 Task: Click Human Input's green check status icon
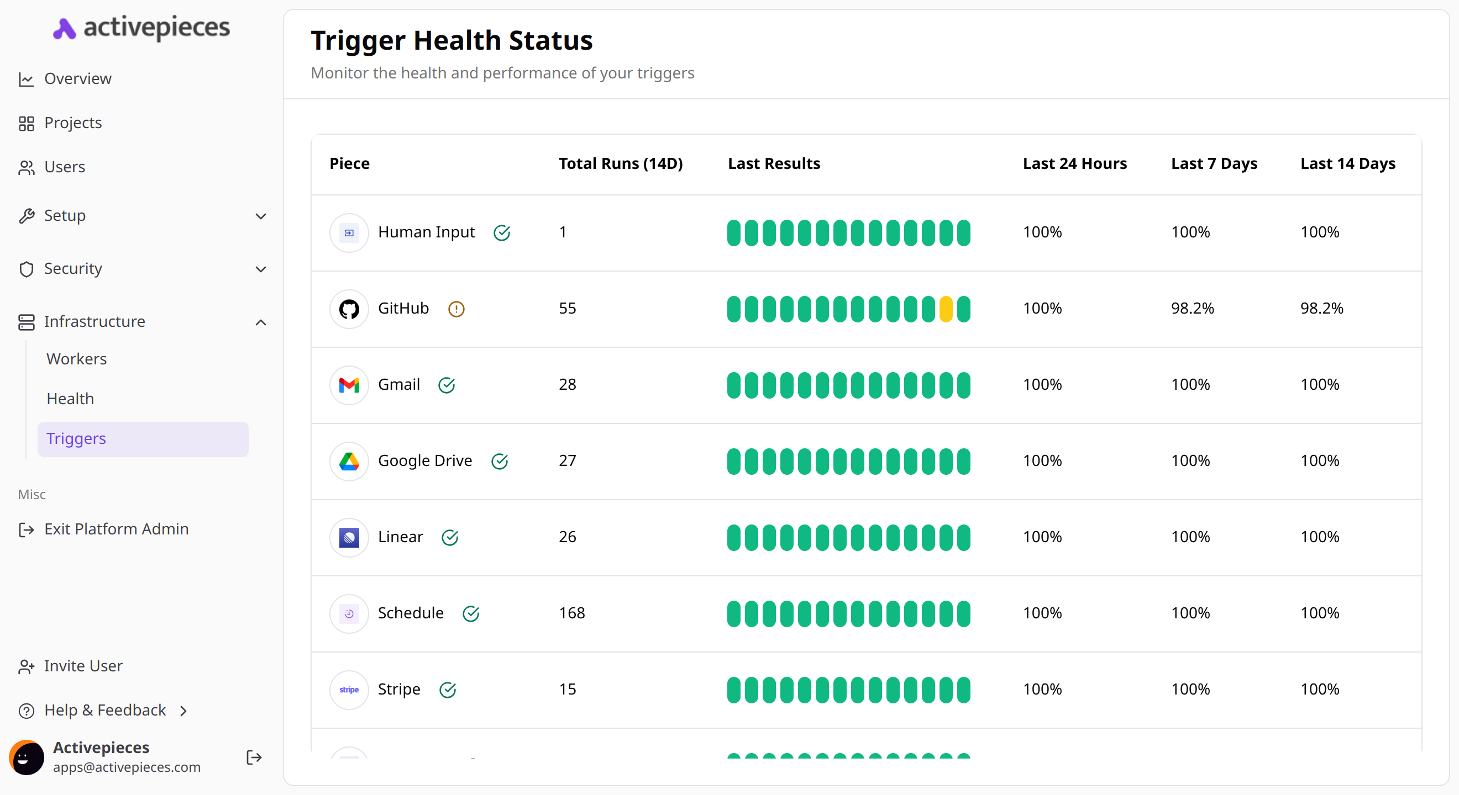pyautogui.click(x=502, y=232)
